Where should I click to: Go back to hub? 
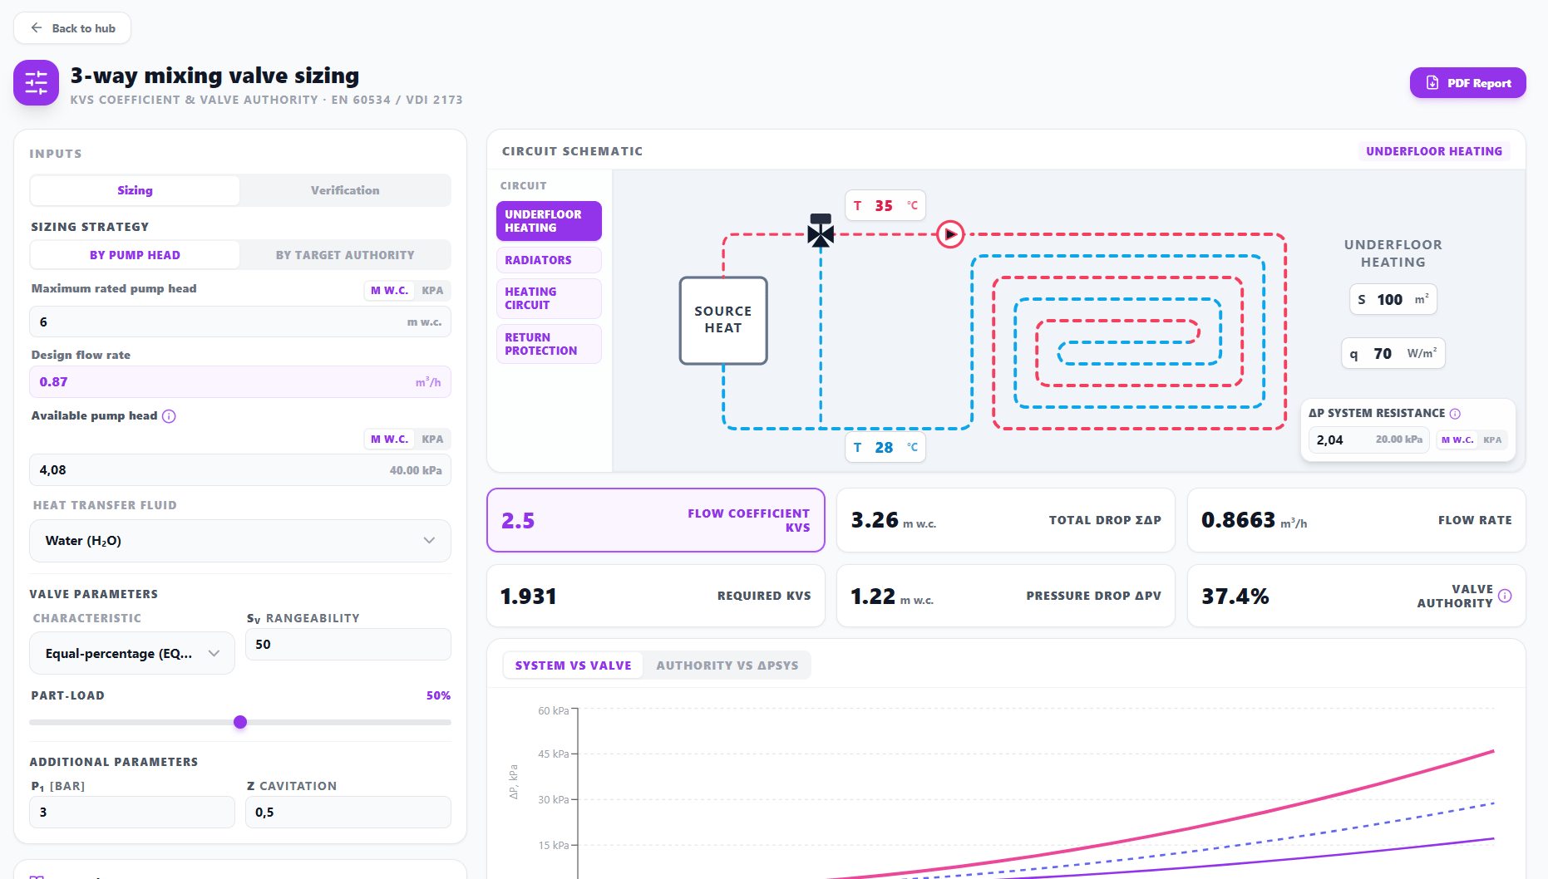(72, 28)
